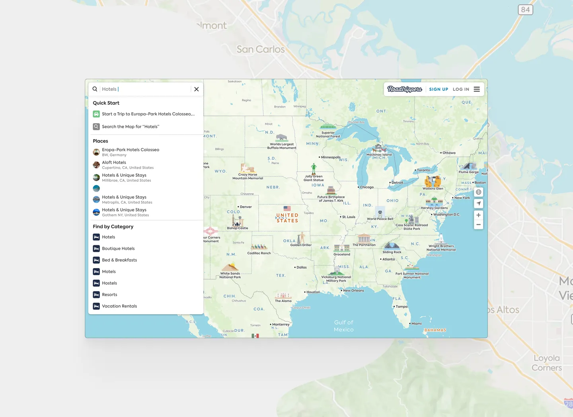Open the Superior National Forest marker
The height and width of the screenshot is (417, 573).
(x=328, y=131)
